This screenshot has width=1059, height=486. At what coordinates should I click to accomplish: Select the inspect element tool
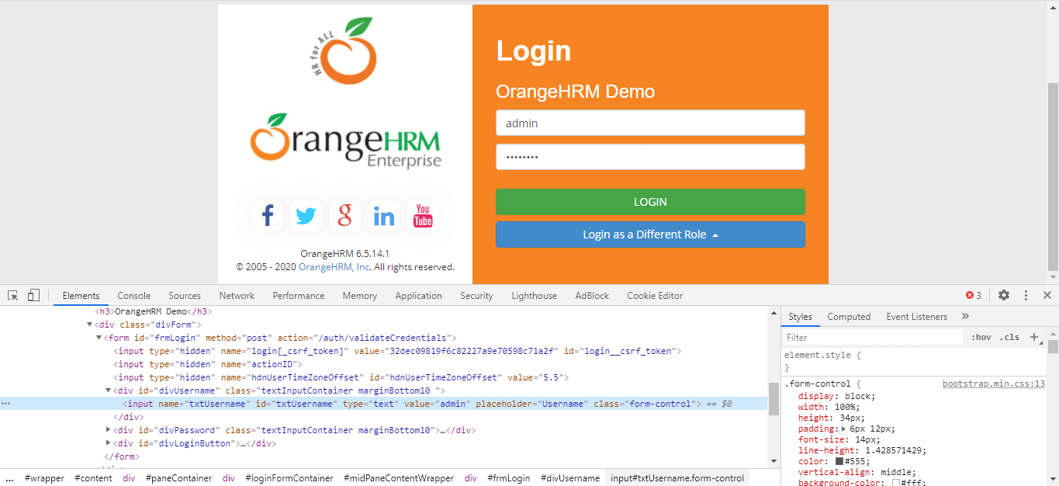(x=12, y=295)
